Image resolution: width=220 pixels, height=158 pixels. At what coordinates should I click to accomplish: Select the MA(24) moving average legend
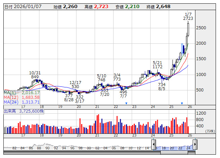pyautogui.click(x=22, y=102)
